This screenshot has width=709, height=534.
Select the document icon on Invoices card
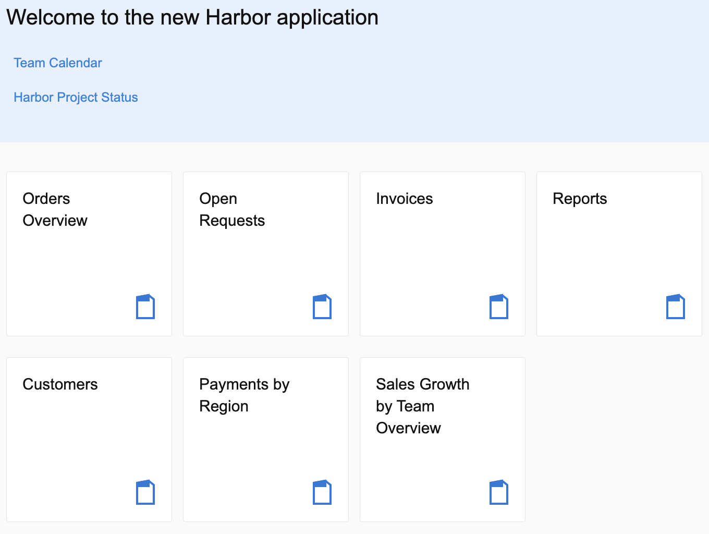(x=499, y=307)
